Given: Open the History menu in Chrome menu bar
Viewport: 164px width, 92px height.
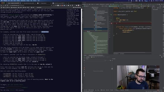Looking at the screenshot, I should point(18,1).
